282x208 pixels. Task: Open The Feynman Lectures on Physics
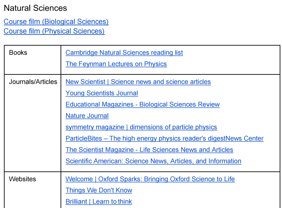click(116, 64)
